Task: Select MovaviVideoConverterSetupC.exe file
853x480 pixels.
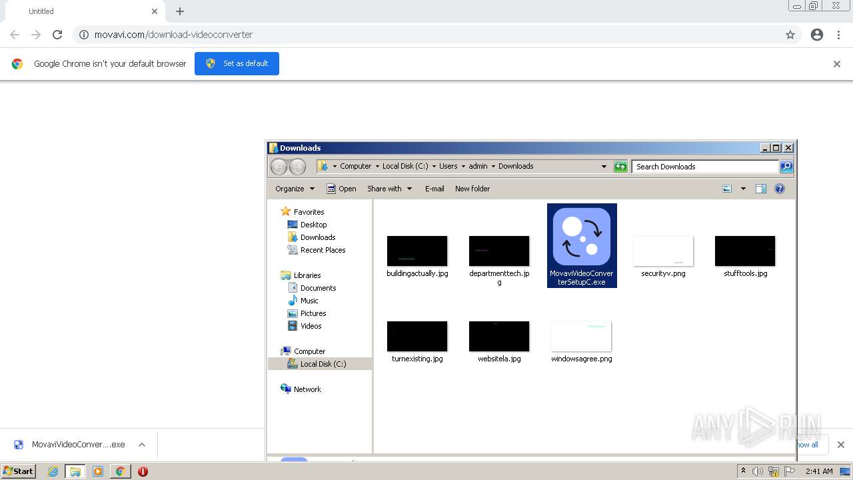Action: 582,245
